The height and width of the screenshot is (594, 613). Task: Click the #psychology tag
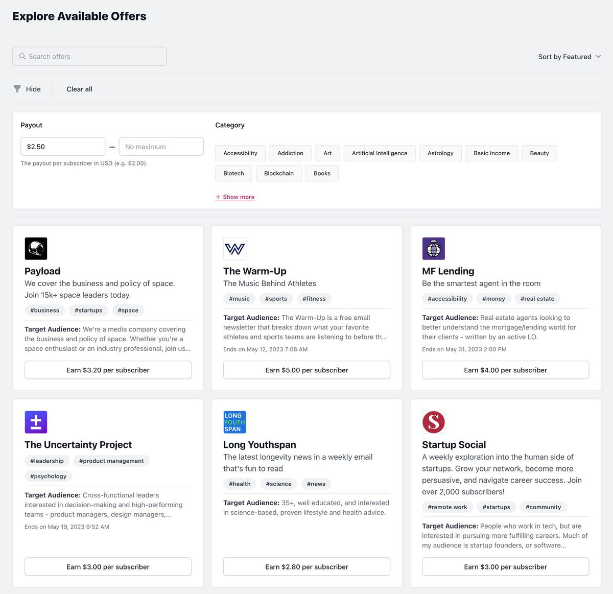48,476
